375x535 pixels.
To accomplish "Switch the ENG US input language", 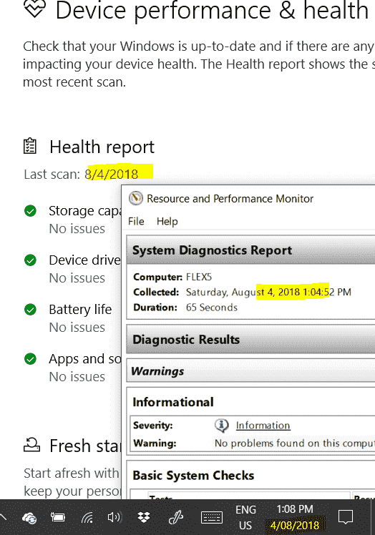I will click(x=245, y=517).
